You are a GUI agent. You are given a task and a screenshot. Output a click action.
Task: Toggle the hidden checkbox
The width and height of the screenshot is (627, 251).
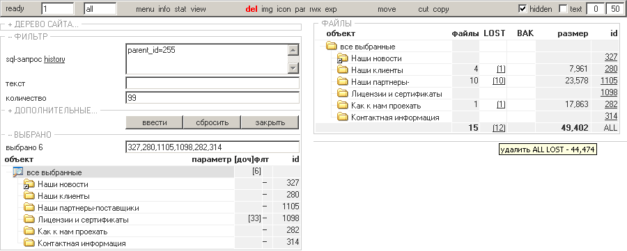coord(522,9)
